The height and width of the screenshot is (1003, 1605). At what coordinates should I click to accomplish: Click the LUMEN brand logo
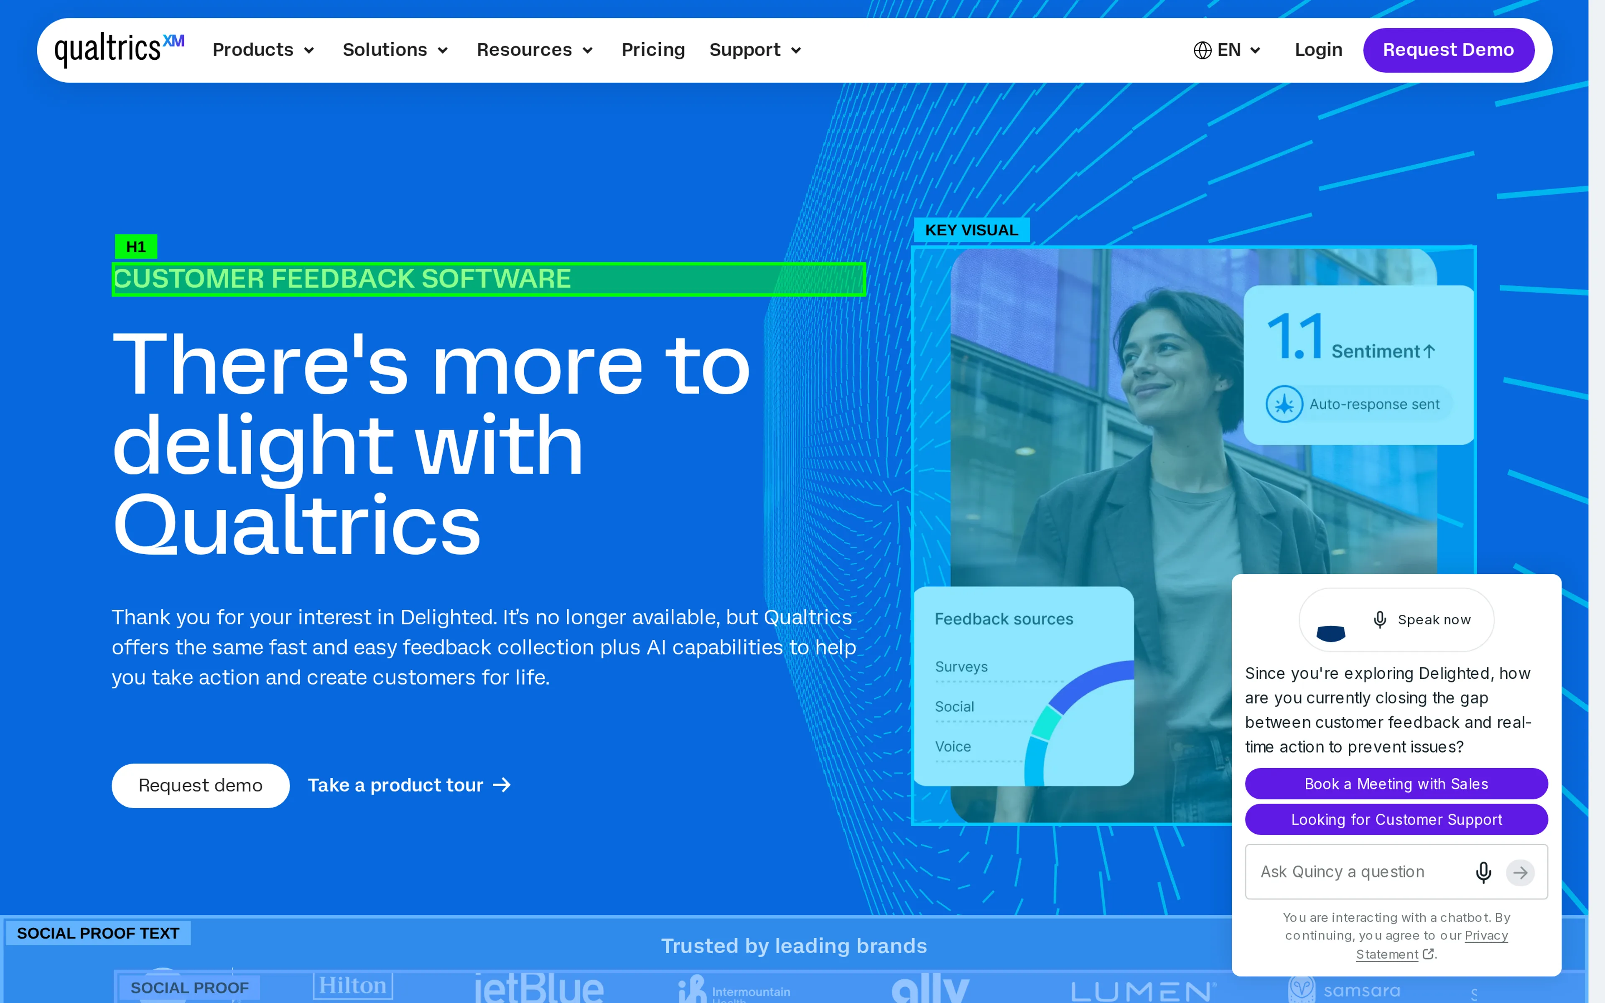[x=1144, y=991]
